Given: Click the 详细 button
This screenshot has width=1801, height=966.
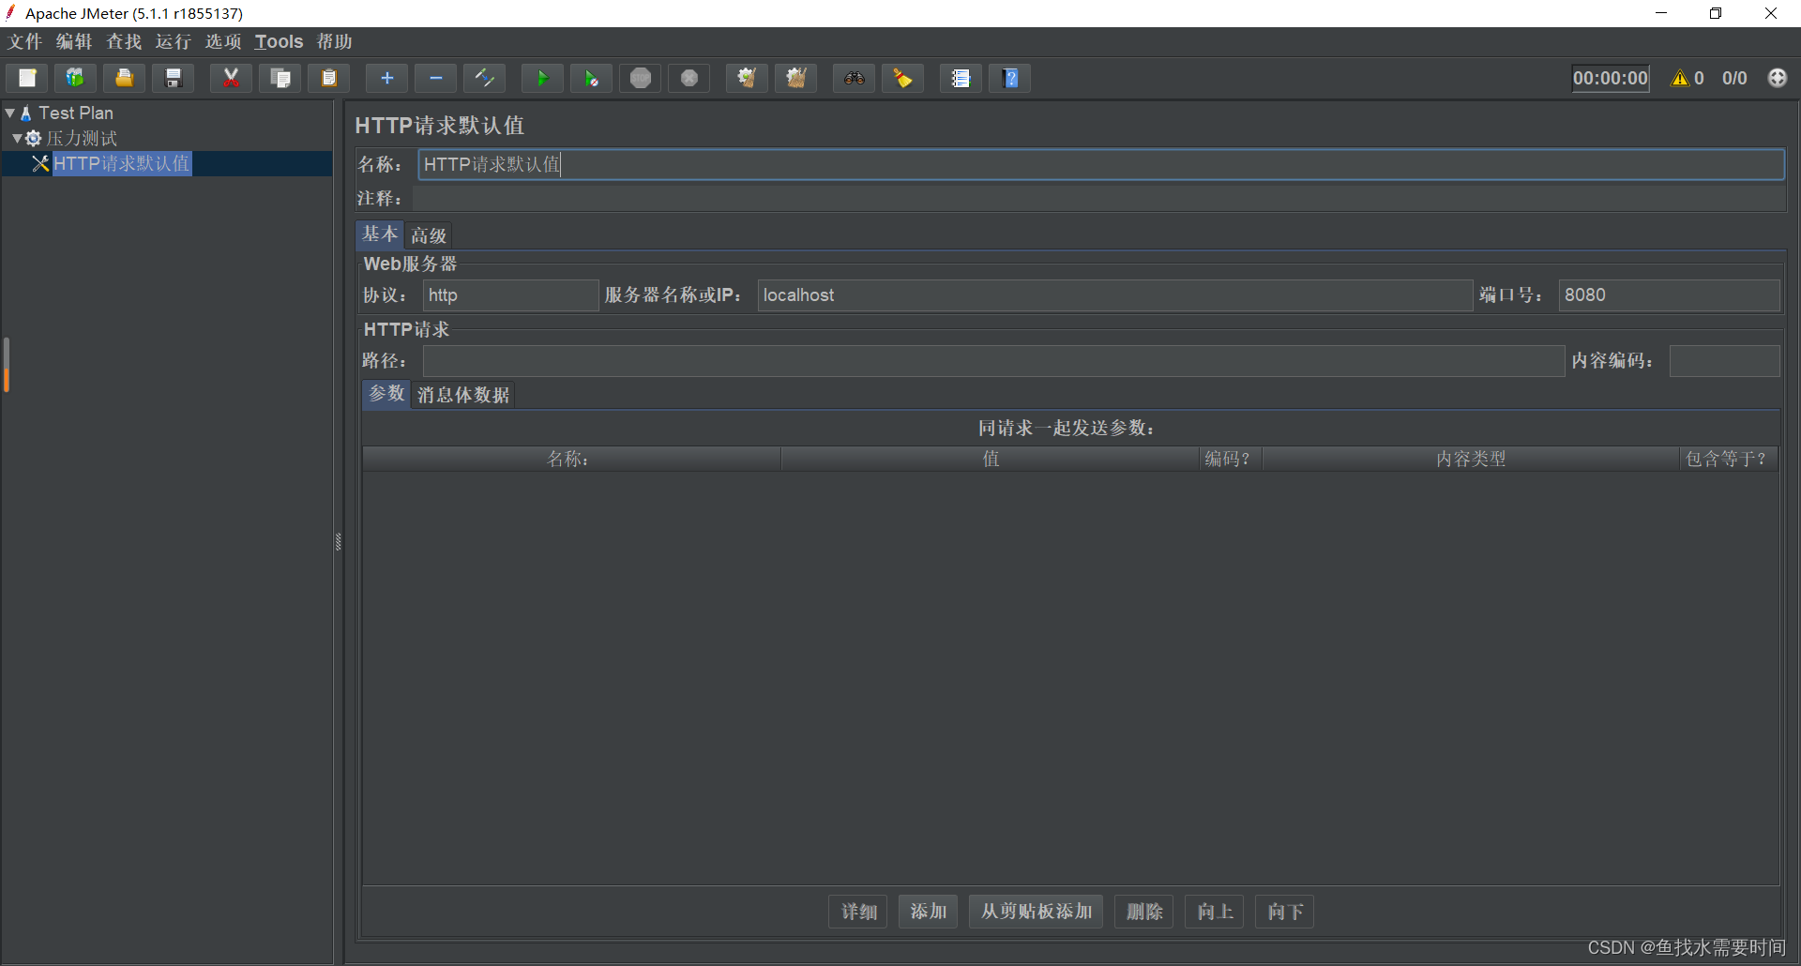Looking at the screenshot, I should [858, 912].
